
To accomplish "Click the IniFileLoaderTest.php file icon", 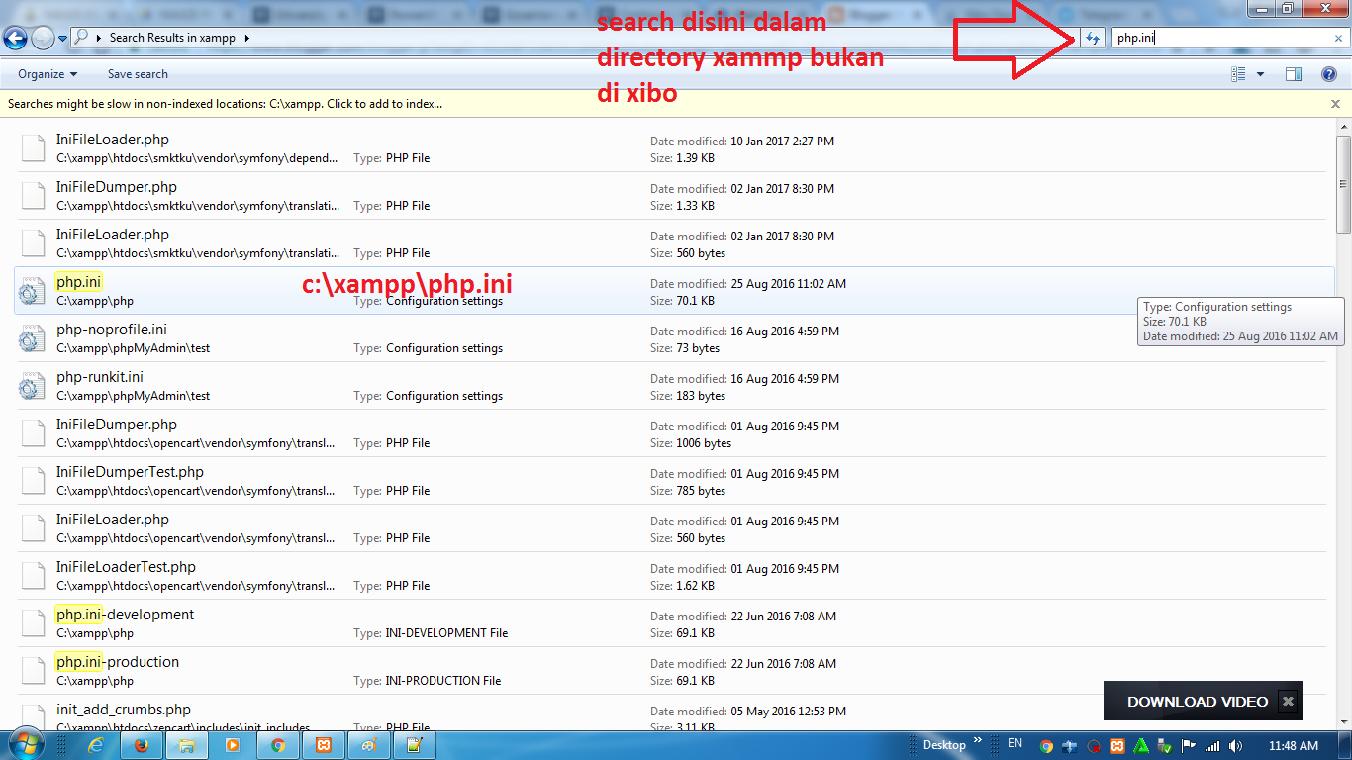I will point(33,576).
